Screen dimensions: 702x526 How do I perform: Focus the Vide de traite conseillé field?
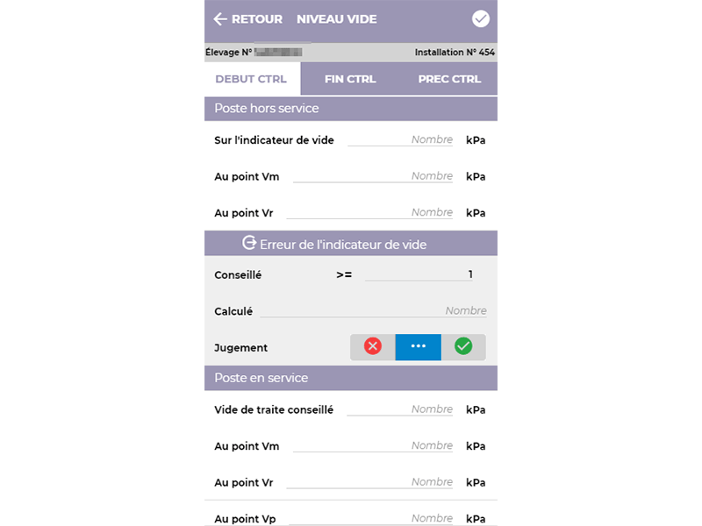point(400,409)
